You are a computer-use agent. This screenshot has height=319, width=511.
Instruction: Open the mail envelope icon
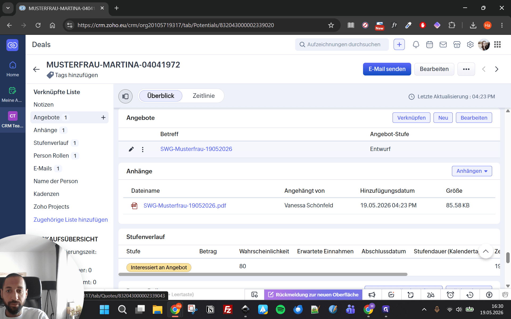(443, 45)
